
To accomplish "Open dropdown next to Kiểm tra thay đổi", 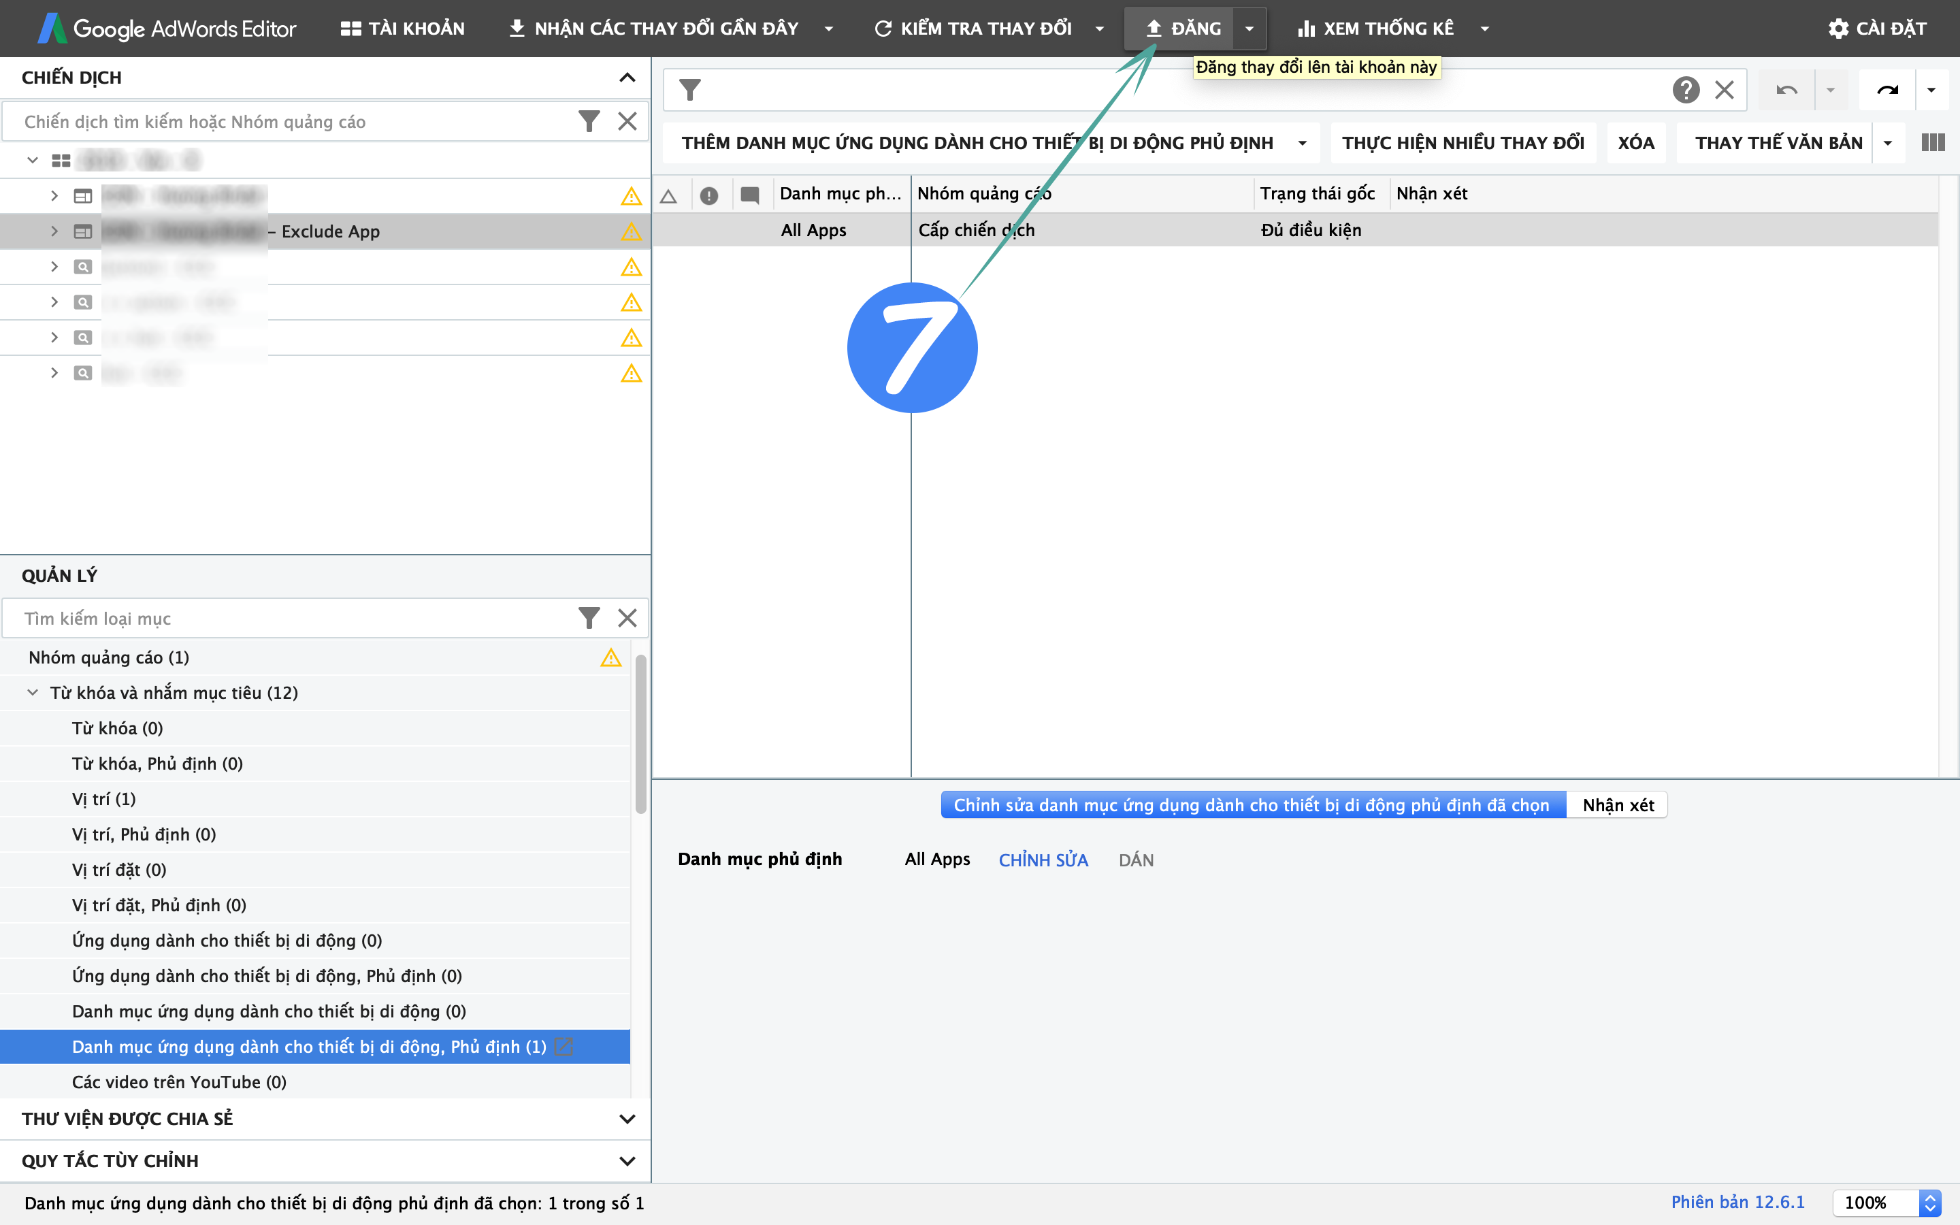I will tap(1100, 29).
